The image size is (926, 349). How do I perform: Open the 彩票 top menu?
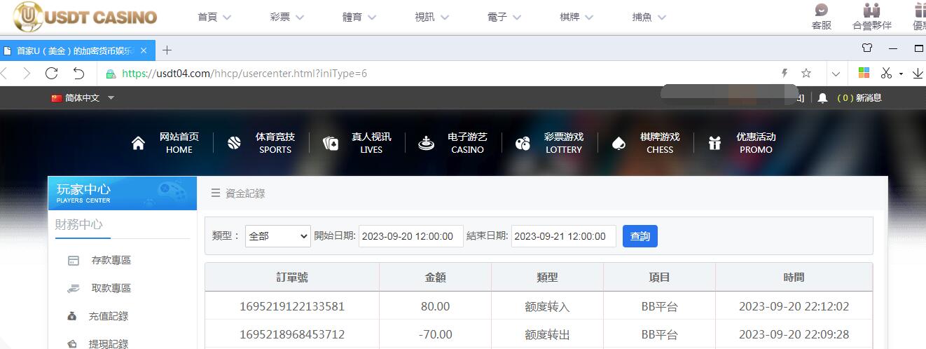click(286, 17)
